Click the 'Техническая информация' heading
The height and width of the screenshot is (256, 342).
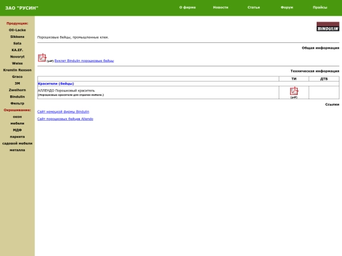click(x=315, y=71)
